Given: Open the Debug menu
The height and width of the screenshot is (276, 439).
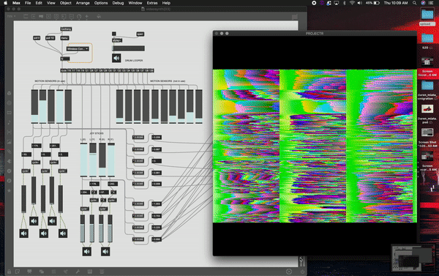Looking at the screenshot, I should (118, 3).
